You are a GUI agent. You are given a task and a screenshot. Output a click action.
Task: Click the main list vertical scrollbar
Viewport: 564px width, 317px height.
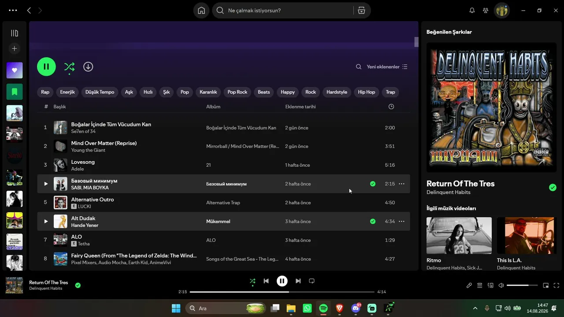(x=416, y=42)
